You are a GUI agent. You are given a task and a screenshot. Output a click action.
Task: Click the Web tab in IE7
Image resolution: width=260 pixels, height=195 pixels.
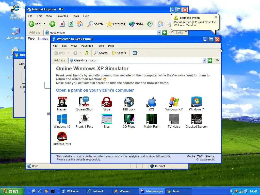(31, 39)
